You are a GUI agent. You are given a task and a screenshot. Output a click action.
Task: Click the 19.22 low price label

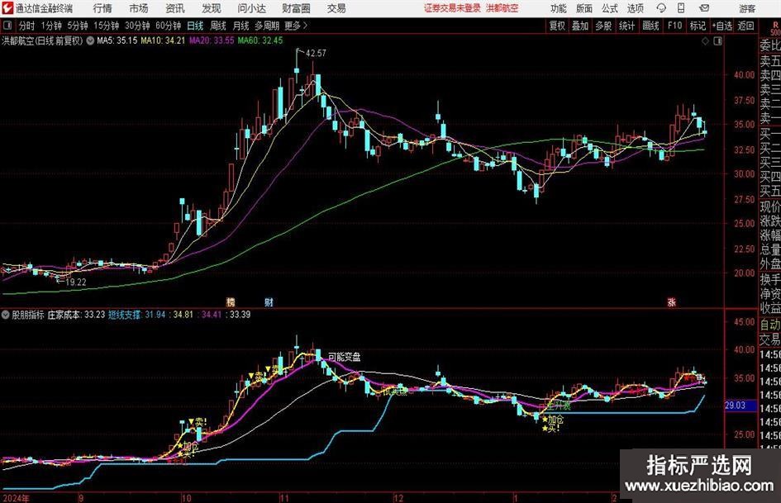coord(76,282)
